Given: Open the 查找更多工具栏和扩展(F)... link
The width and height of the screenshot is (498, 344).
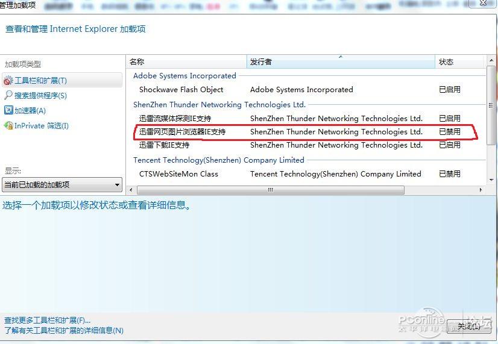Looking at the screenshot, I should tap(47, 320).
